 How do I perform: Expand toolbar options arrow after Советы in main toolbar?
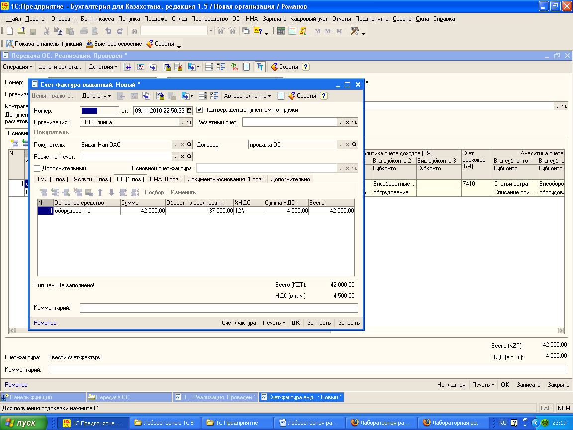point(179,46)
